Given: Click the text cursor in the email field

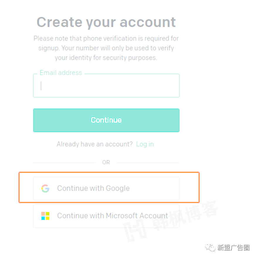Looking at the screenshot, I should (41, 86).
